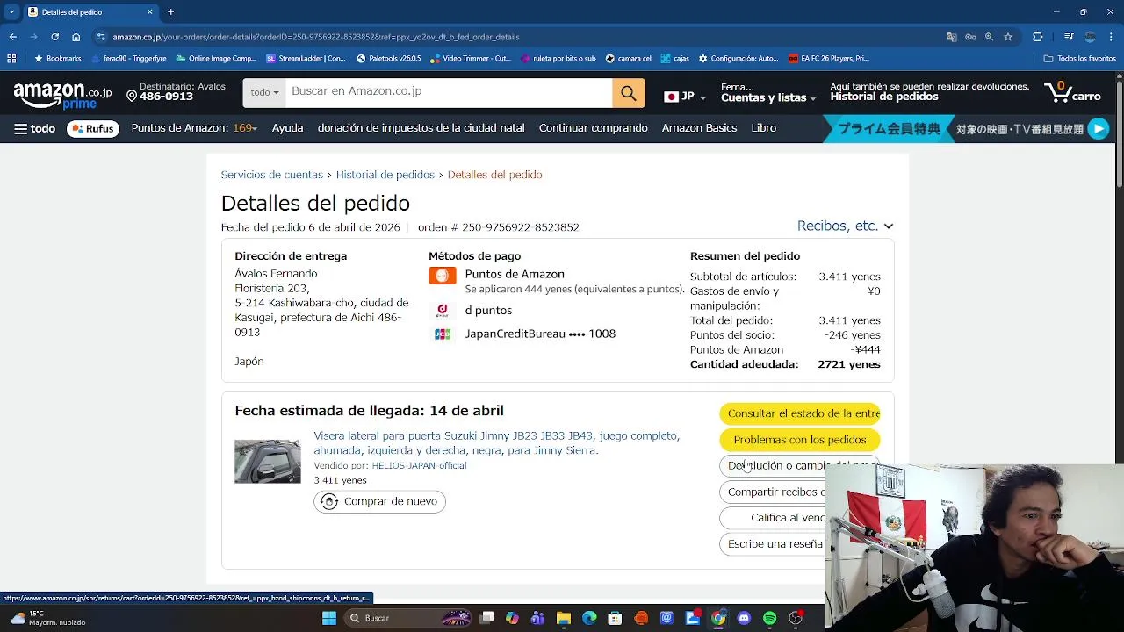The image size is (1124, 632).
Task: Open seller HELIOS-JAPAN-official link
Action: click(x=419, y=465)
